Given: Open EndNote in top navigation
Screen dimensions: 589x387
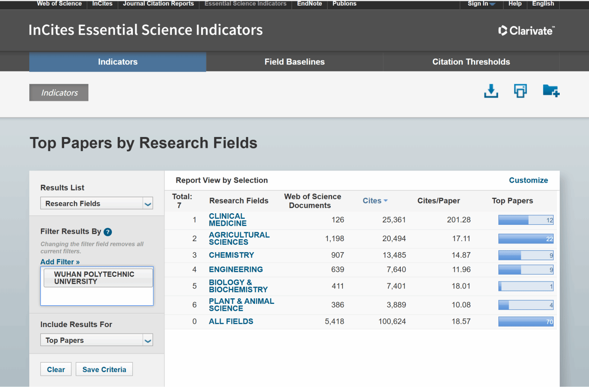Looking at the screenshot, I should pos(309,4).
